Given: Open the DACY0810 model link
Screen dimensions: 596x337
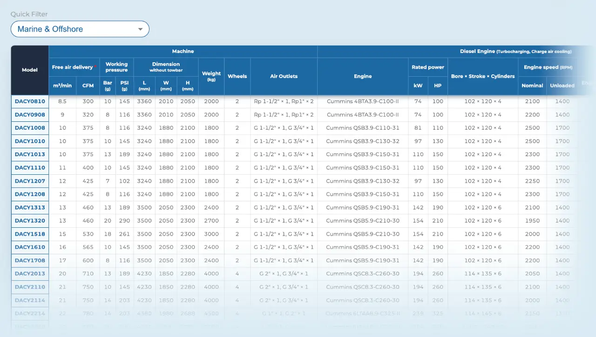Looking at the screenshot, I should pos(30,101).
